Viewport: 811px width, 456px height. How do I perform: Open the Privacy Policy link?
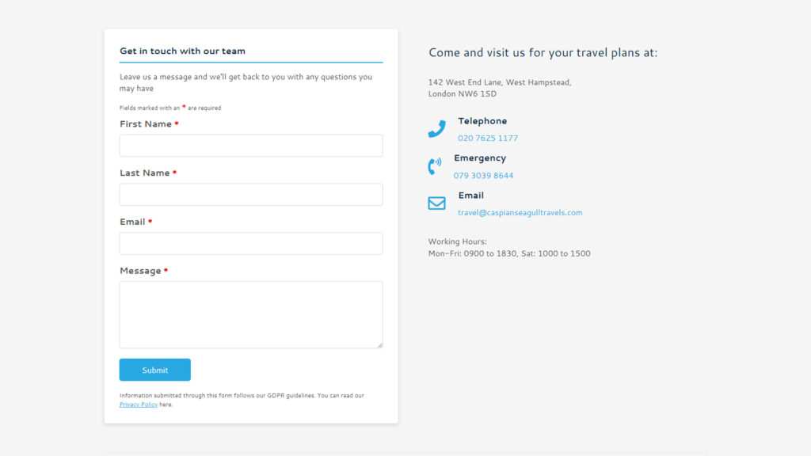138,405
